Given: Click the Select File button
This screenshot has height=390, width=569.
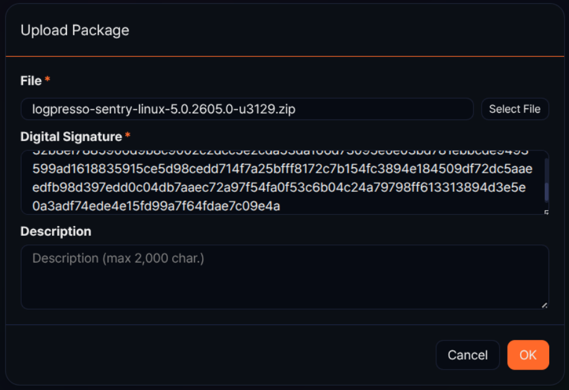Looking at the screenshot, I should pyautogui.click(x=514, y=109).
